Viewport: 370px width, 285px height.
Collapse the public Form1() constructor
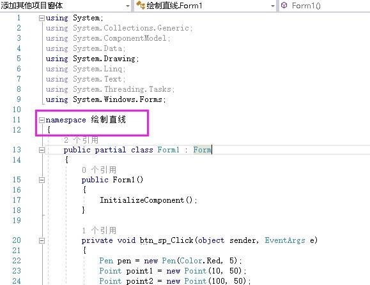click(x=42, y=180)
